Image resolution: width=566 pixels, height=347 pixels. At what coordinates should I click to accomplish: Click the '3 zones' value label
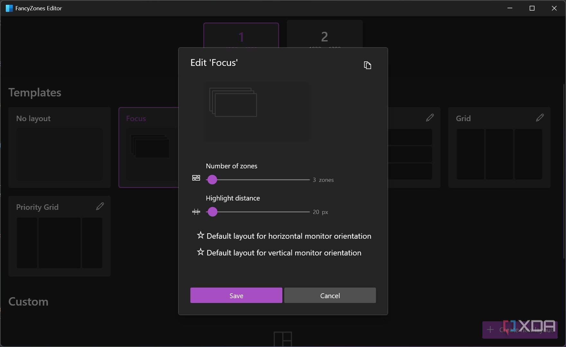click(323, 180)
